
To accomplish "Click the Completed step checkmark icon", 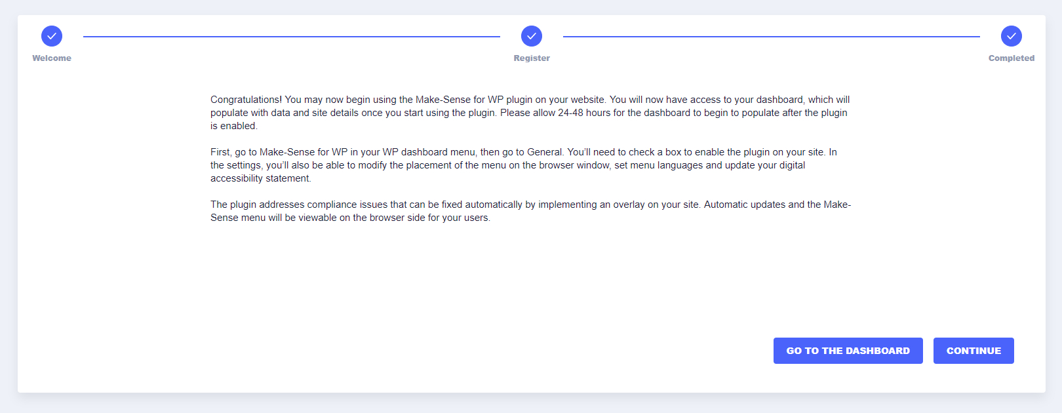I will click(1012, 36).
